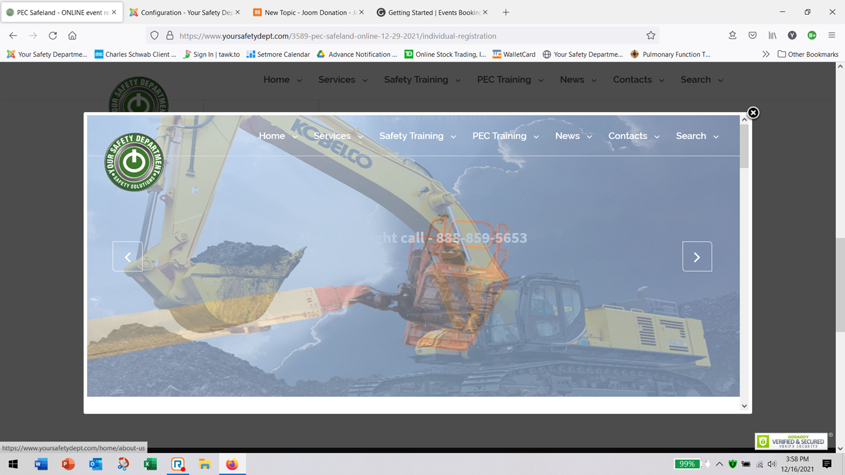Click the previous slide arrow in carousel

[x=128, y=257]
